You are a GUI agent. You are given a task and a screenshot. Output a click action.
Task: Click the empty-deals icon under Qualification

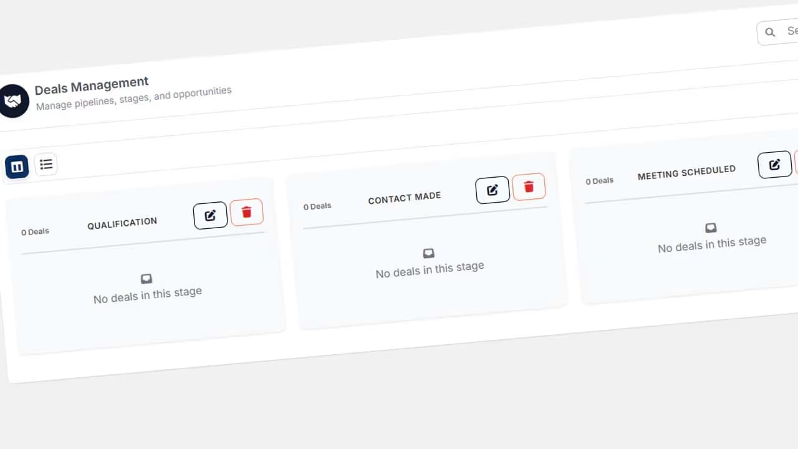tap(147, 278)
